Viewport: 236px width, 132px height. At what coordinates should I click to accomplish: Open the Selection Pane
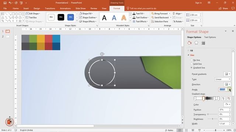pyautogui.click(x=160, y=22)
